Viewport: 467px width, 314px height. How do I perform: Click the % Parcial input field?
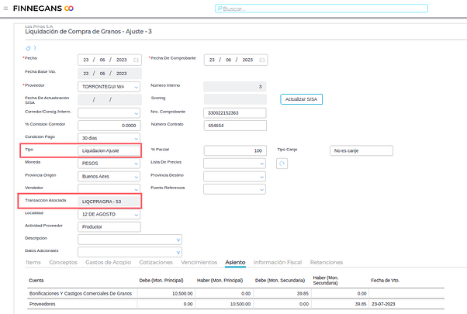click(234, 150)
